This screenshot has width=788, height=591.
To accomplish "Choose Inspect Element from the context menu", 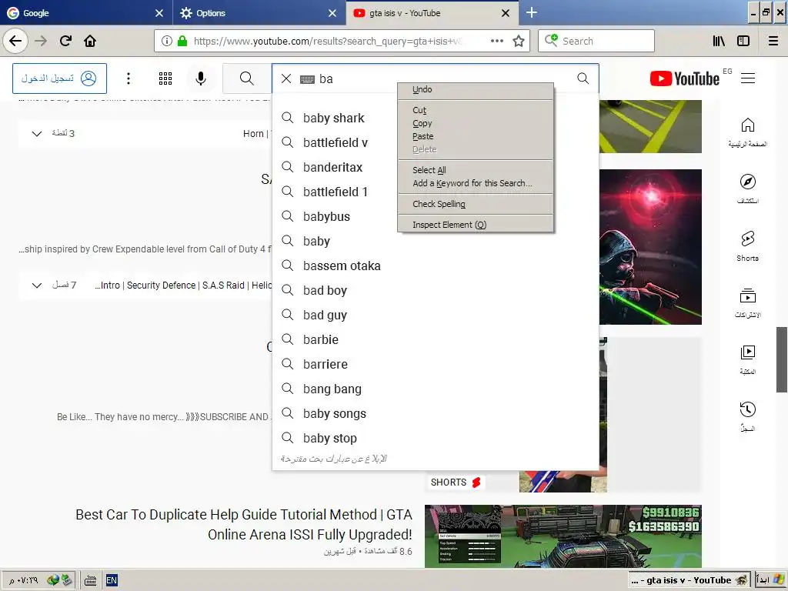I will click(x=476, y=225).
